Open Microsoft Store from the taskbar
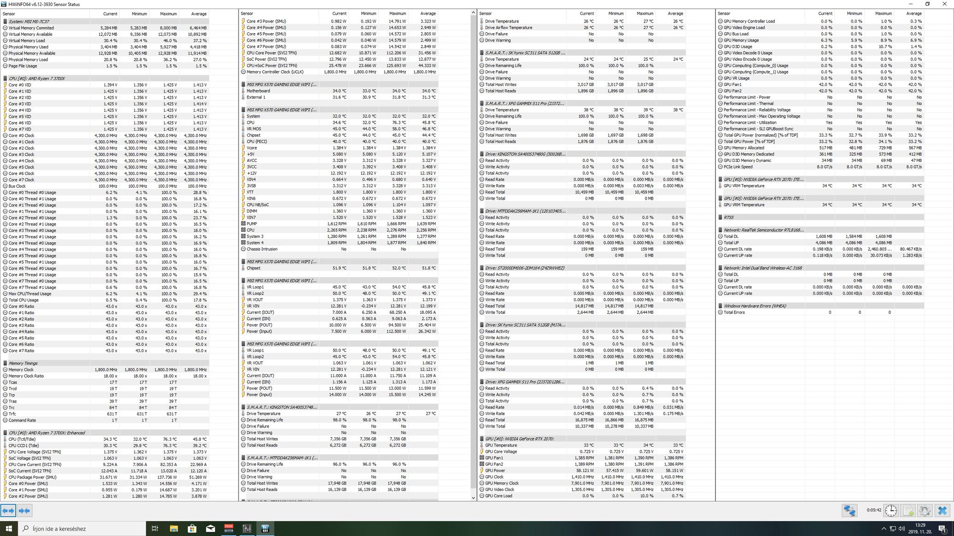This screenshot has width=954, height=536. (192, 529)
